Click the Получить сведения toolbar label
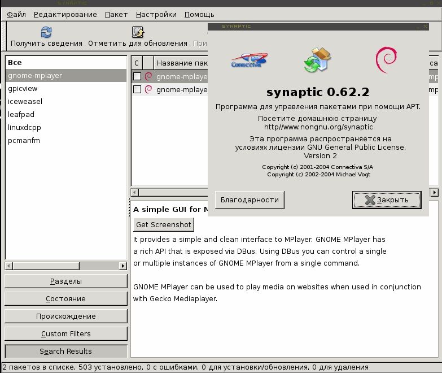 pos(46,44)
